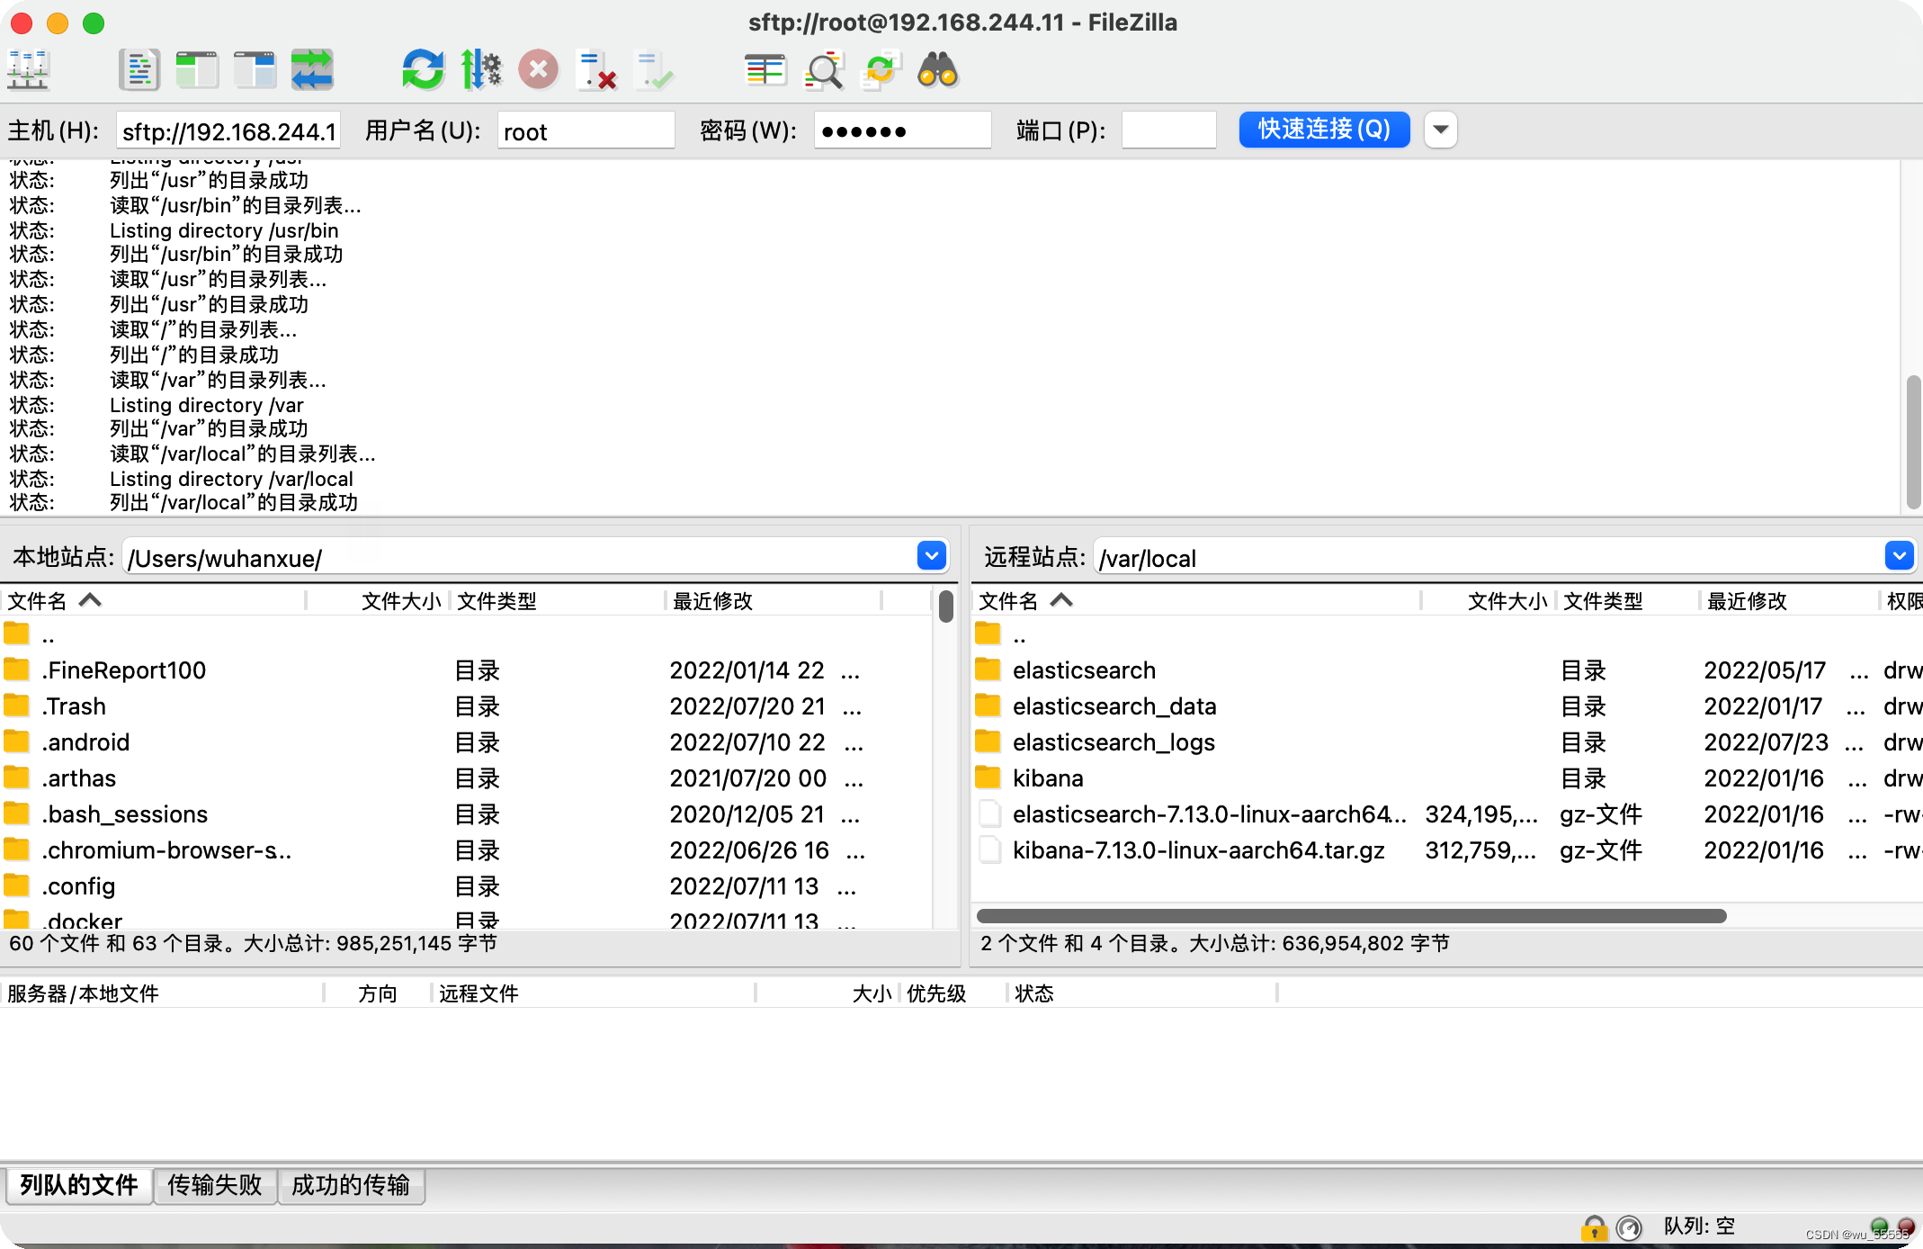Screen dimensions: 1923x1249
Task: Click the 状态 queue column header
Action: click(1142, 993)
